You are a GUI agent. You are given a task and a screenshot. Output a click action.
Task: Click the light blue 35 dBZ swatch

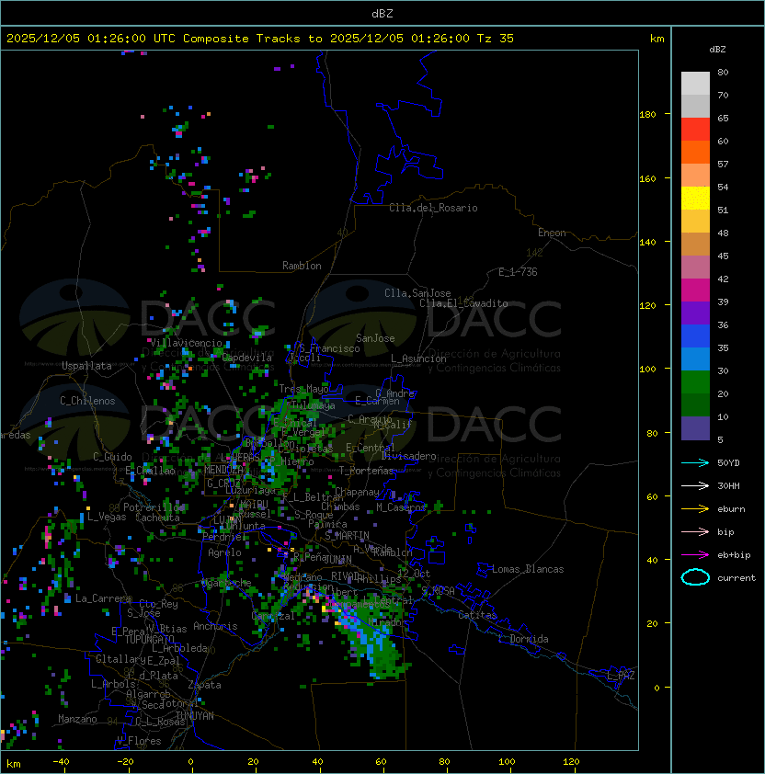pos(695,359)
